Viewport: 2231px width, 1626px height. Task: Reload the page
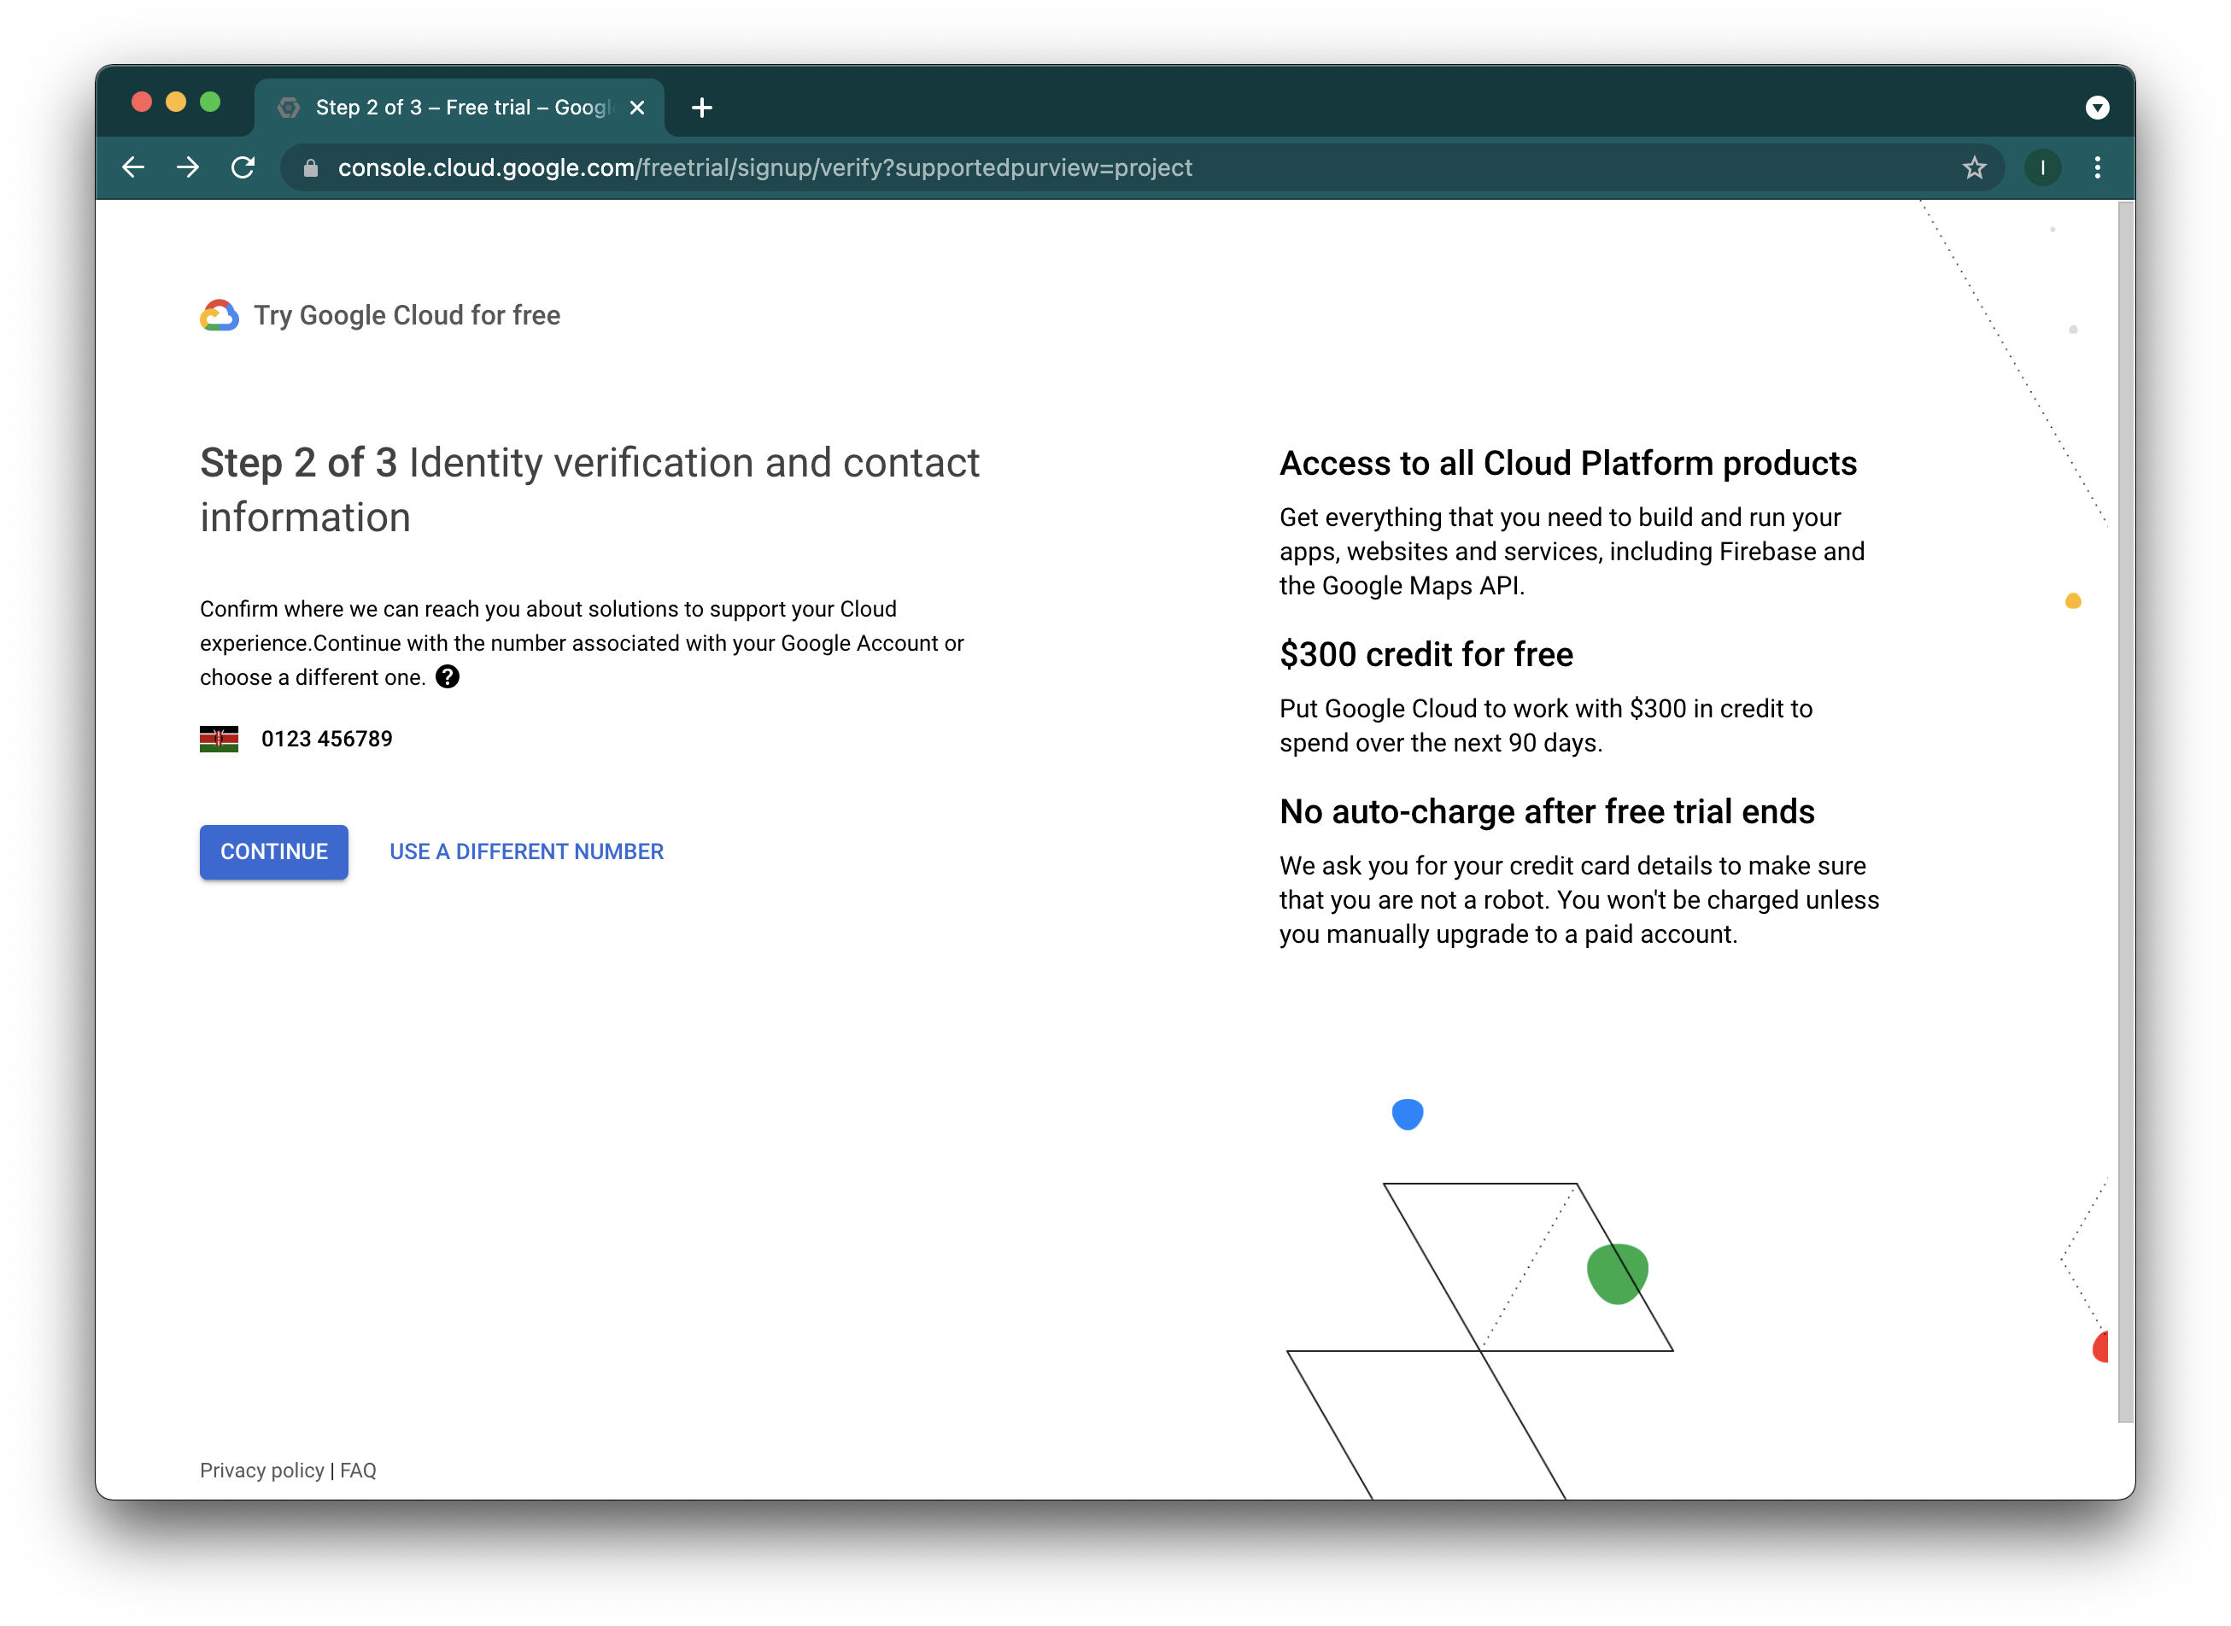[x=243, y=167]
